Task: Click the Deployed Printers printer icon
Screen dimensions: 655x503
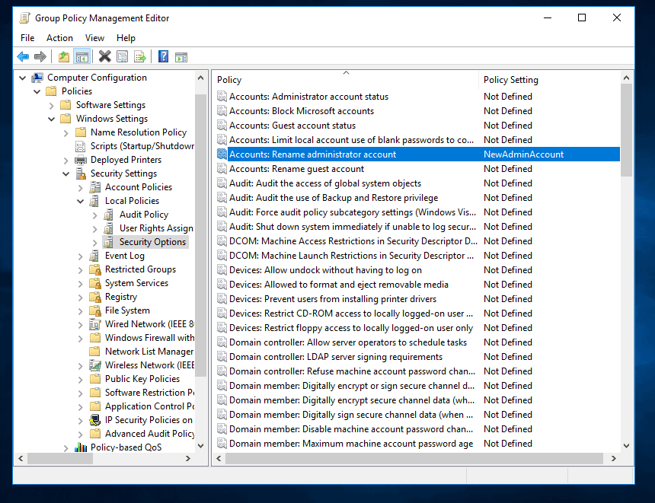Action: (x=81, y=160)
